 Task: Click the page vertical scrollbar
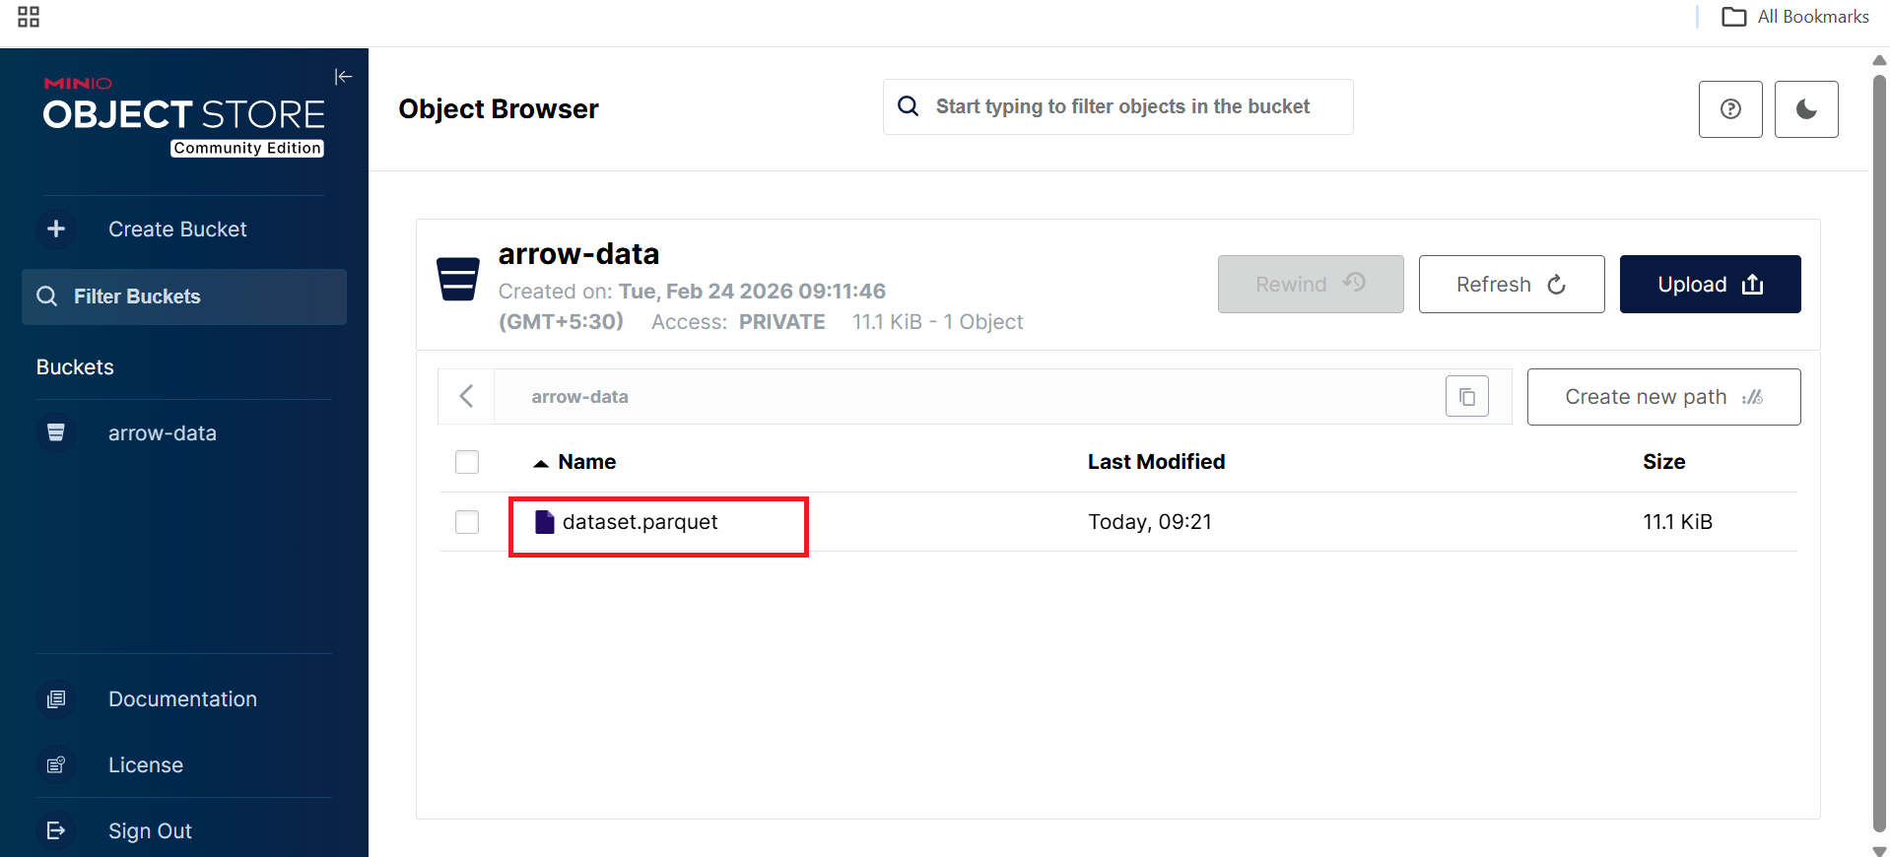coord(1879,453)
